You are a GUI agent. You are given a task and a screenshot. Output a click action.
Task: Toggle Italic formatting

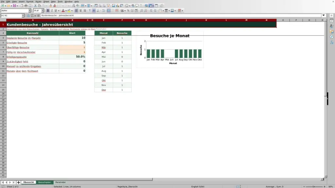tap(52, 10)
